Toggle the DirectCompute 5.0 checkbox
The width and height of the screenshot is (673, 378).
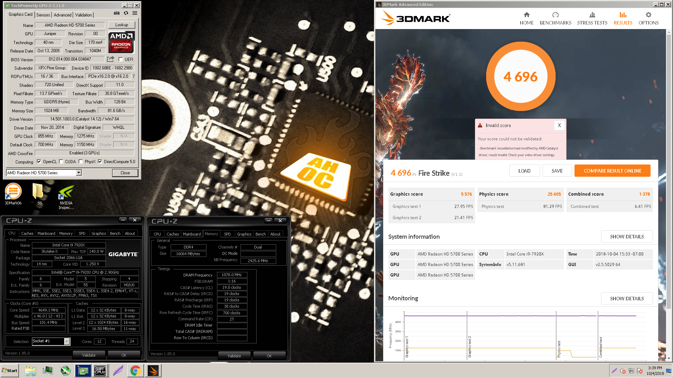pos(100,162)
